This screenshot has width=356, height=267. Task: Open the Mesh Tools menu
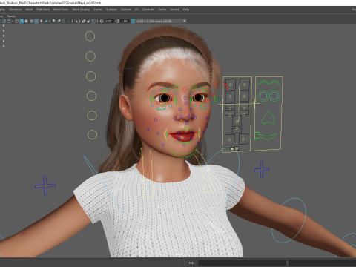coord(61,10)
